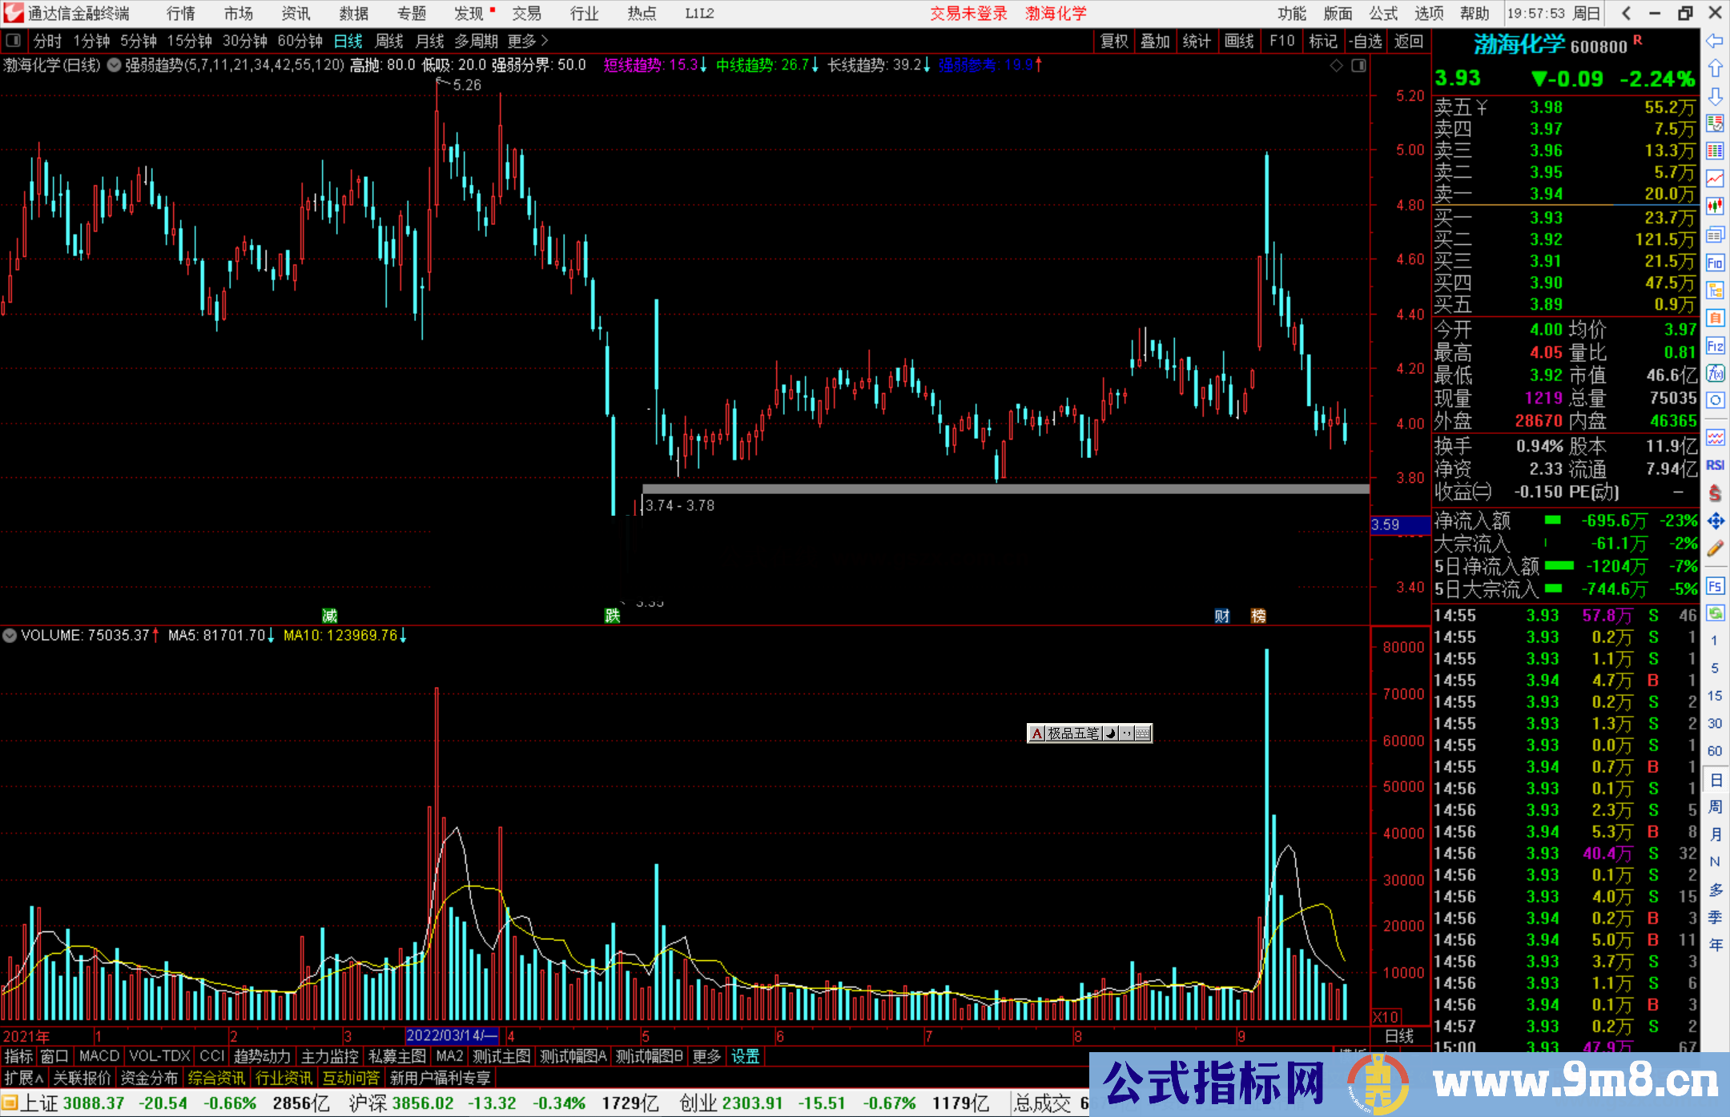Image resolution: width=1730 pixels, height=1117 pixels.
Task: Open the f(x) formula manager icon
Action: click(1715, 373)
